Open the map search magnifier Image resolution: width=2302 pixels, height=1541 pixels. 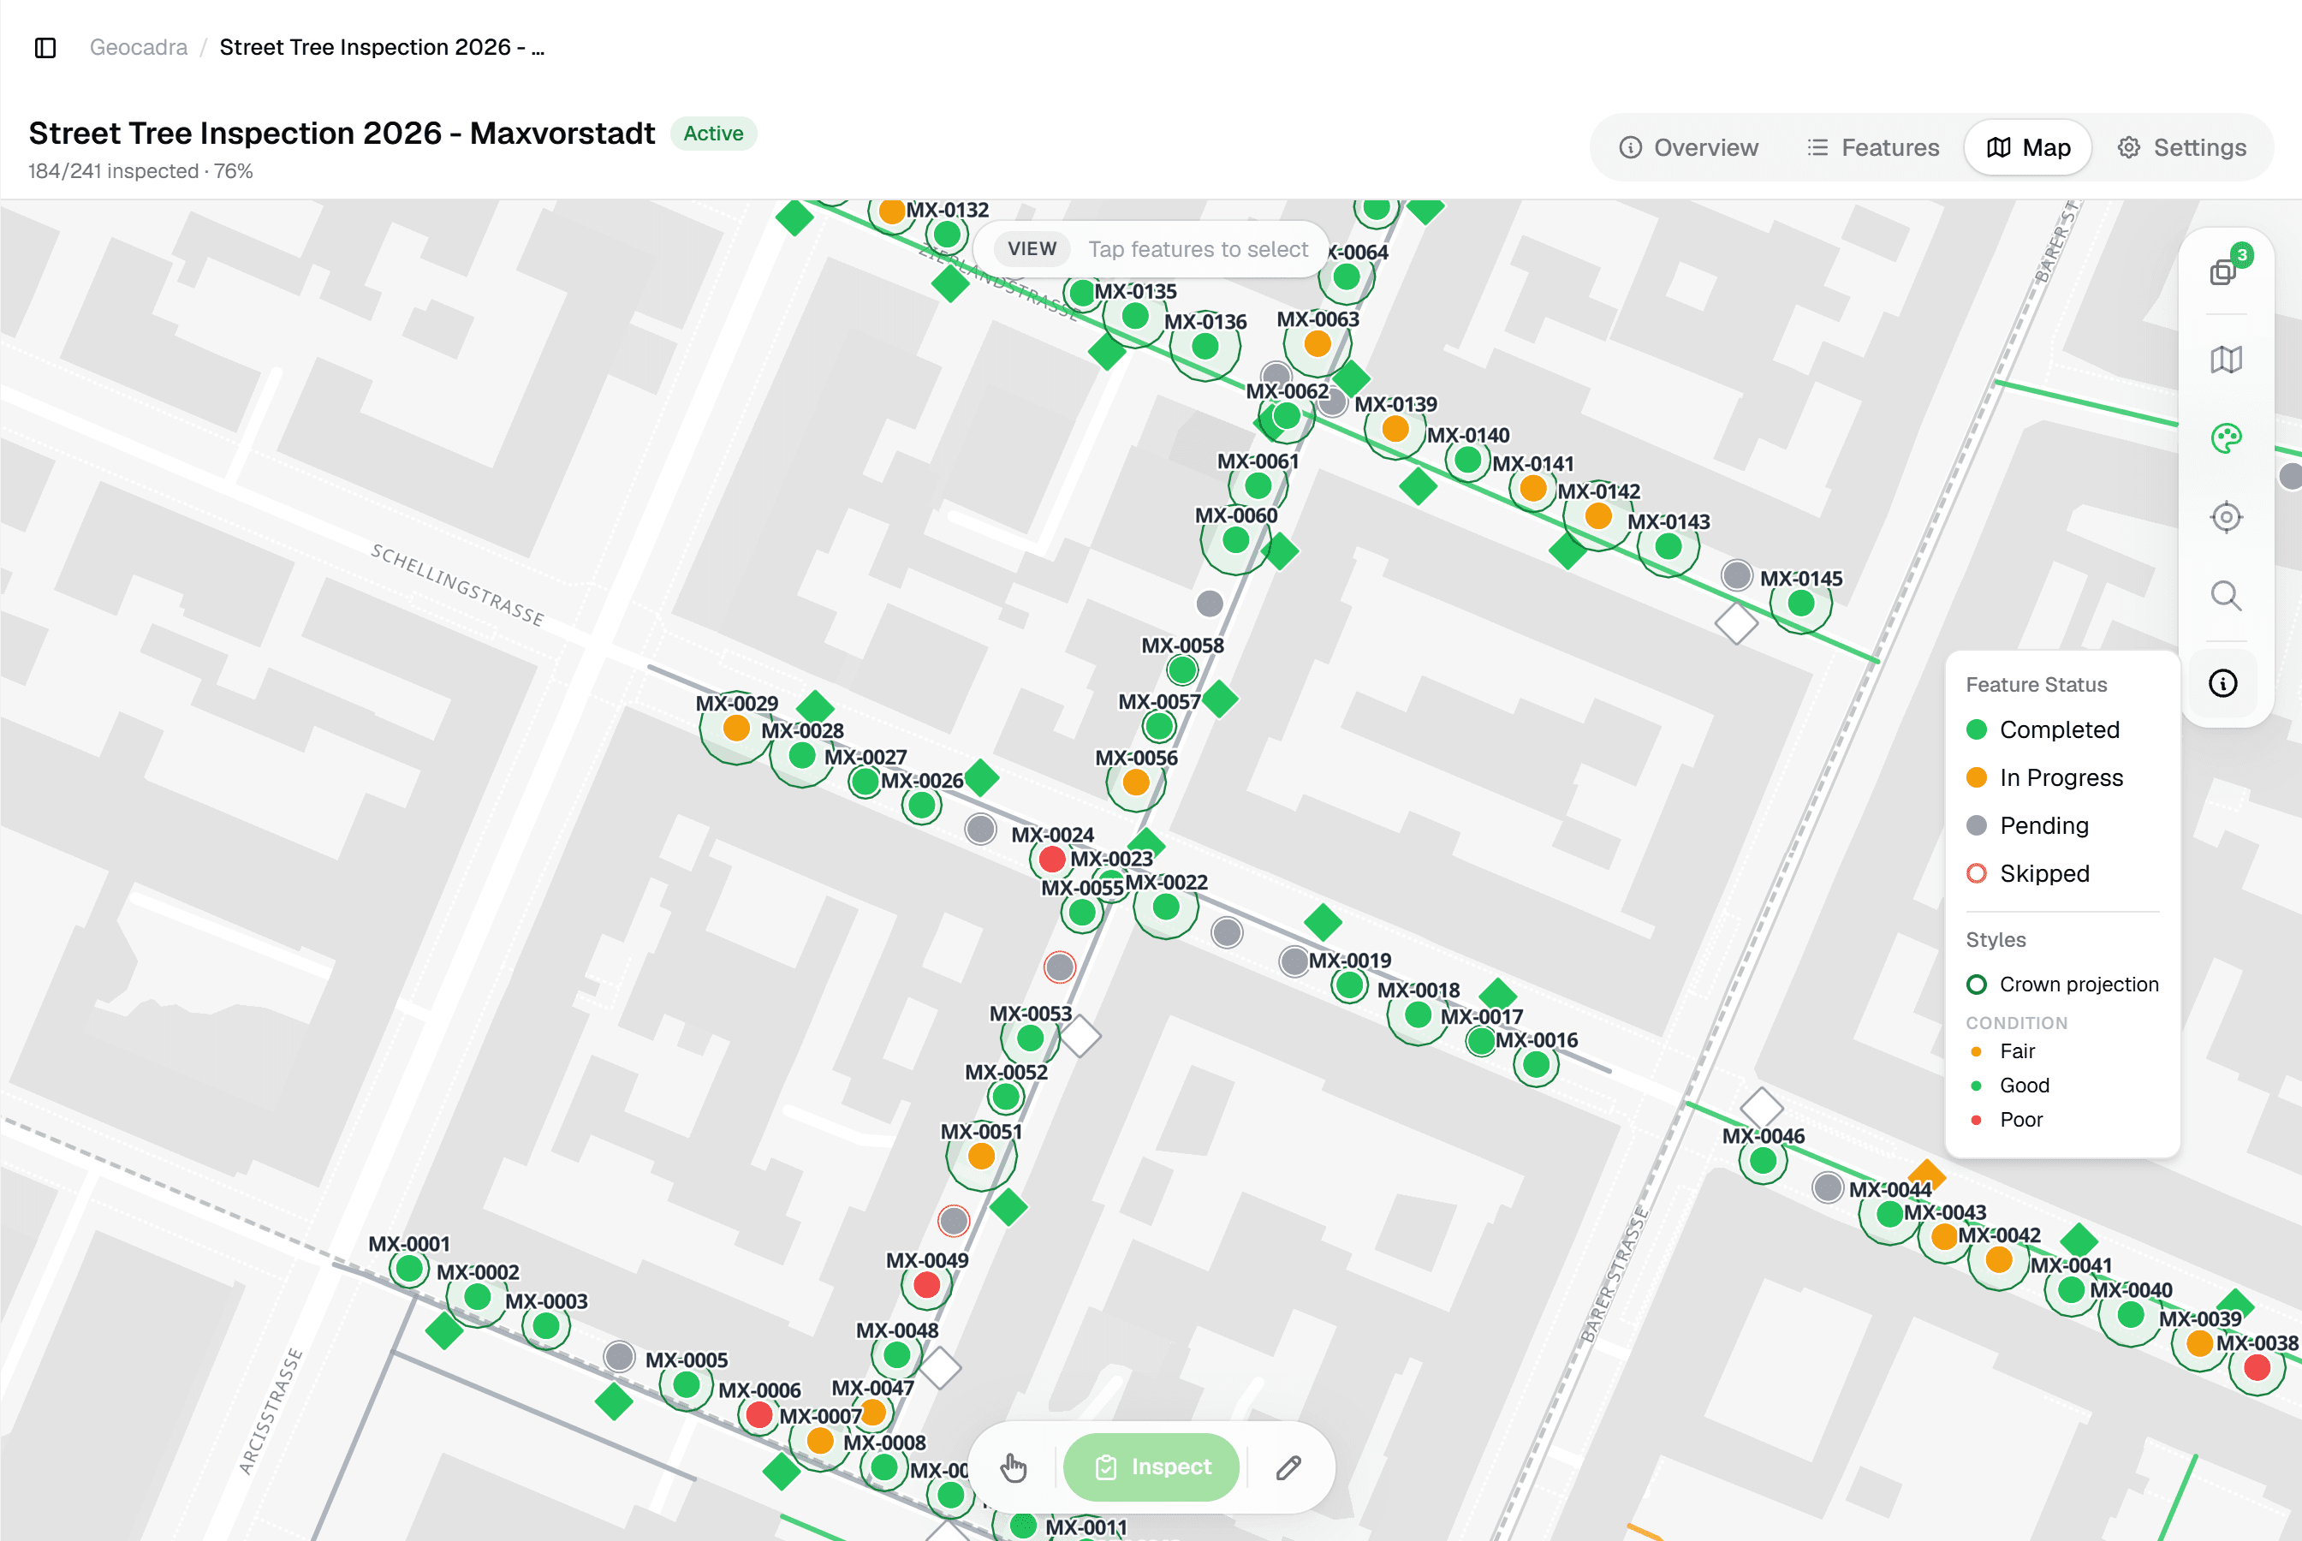[2225, 596]
